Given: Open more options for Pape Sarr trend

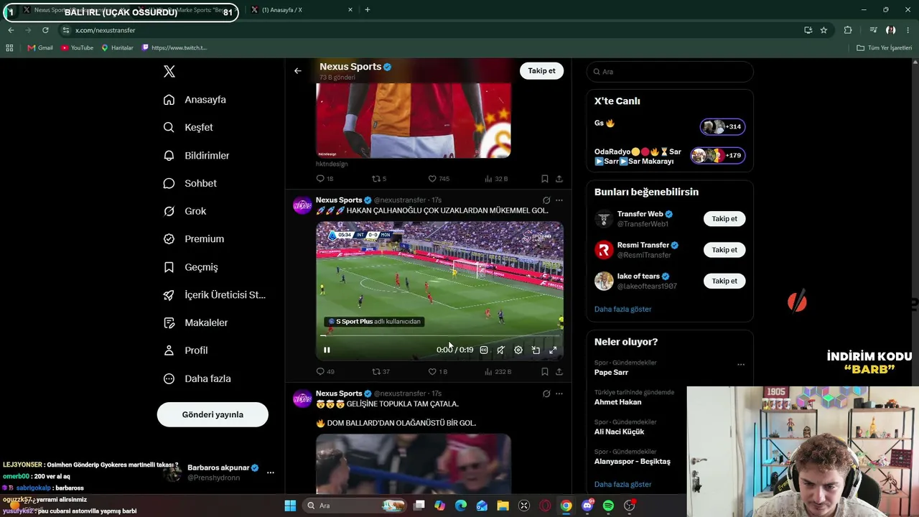Looking at the screenshot, I should click(741, 365).
